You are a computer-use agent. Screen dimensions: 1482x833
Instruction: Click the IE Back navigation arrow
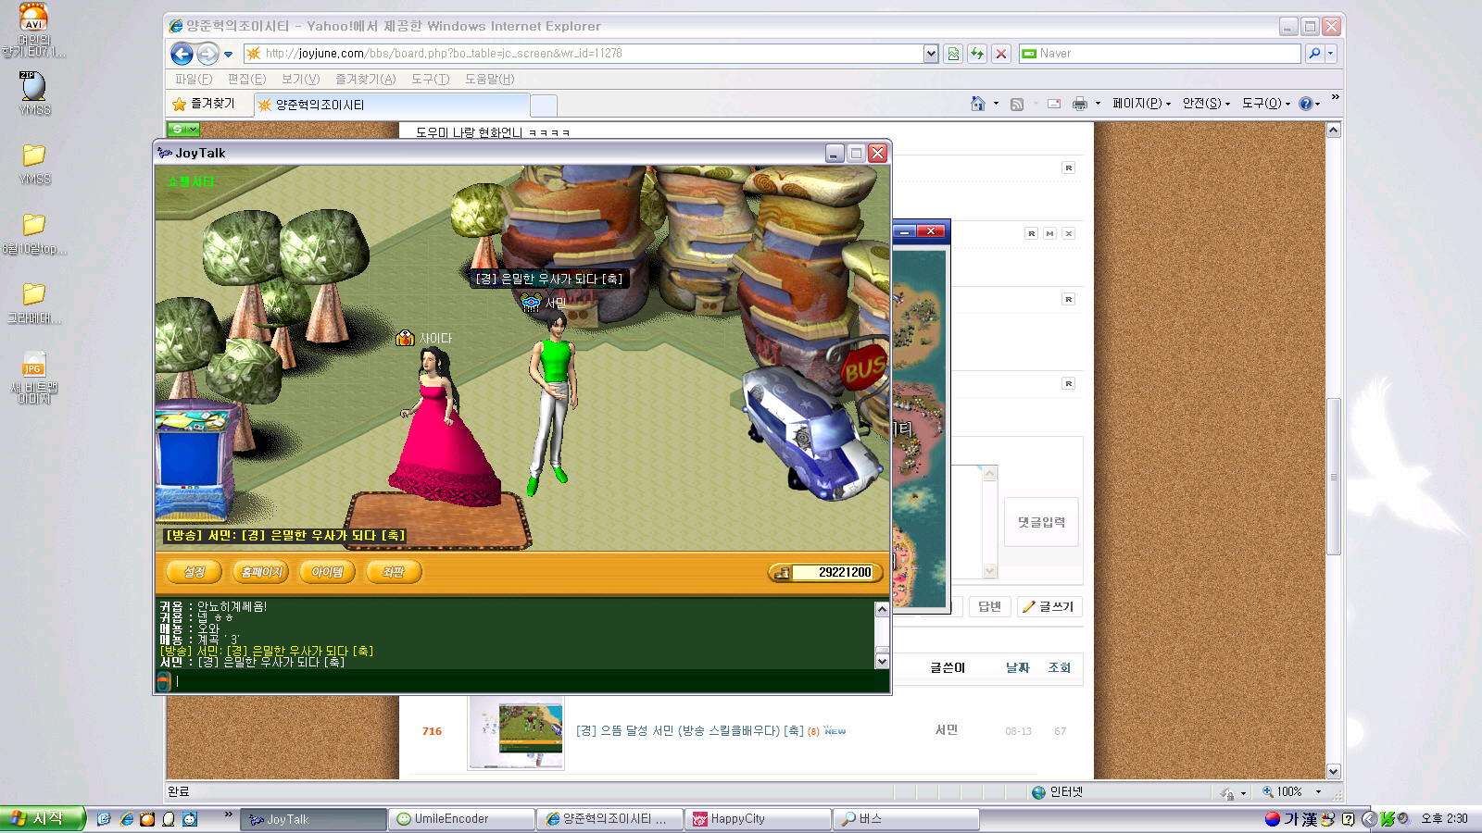[182, 54]
